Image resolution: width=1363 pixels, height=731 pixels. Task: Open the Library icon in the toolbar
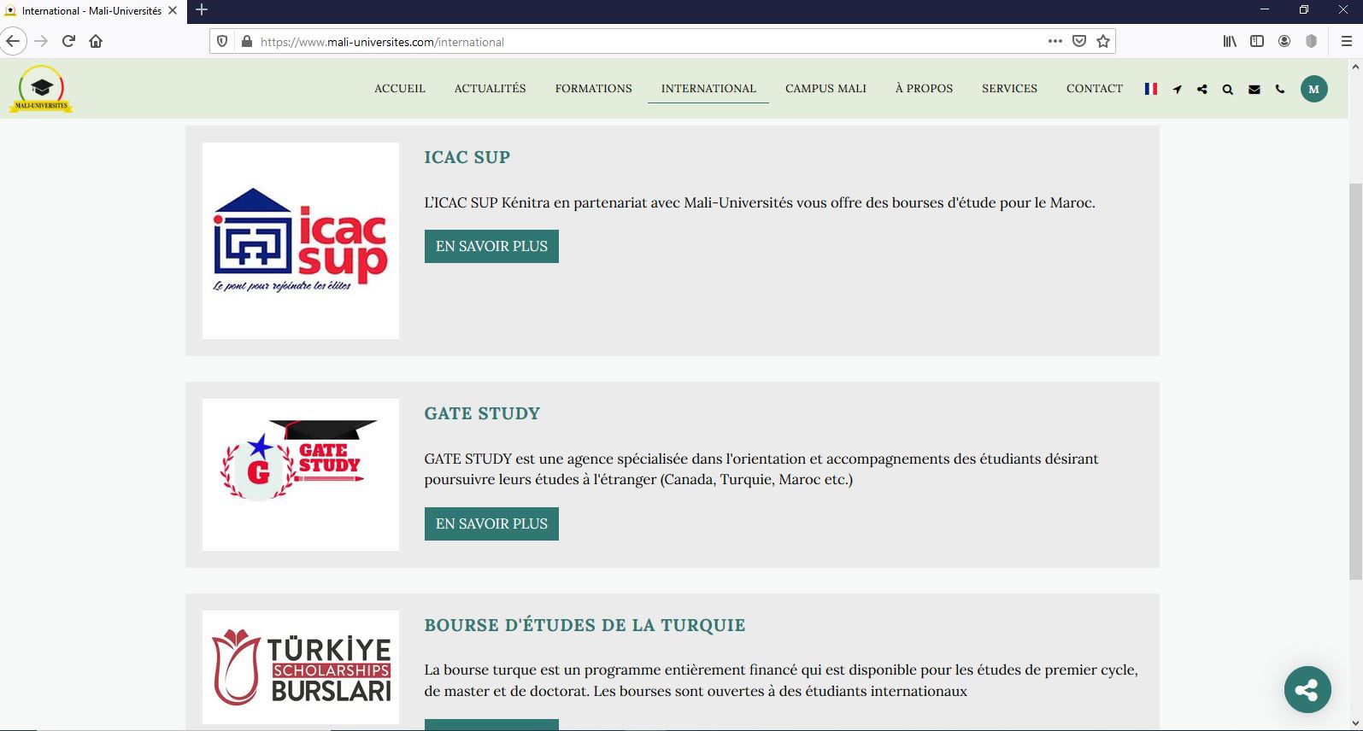click(x=1230, y=41)
